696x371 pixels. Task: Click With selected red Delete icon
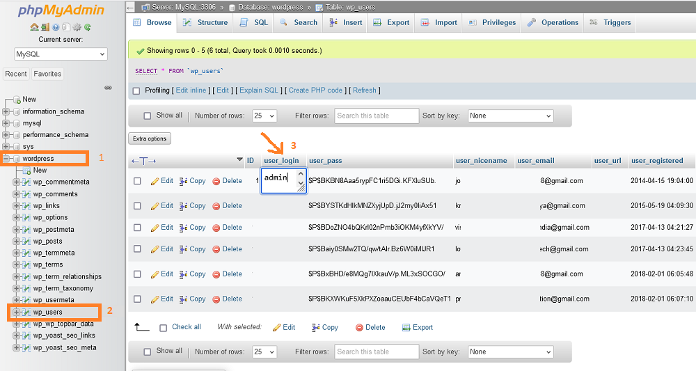click(x=360, y=328)
